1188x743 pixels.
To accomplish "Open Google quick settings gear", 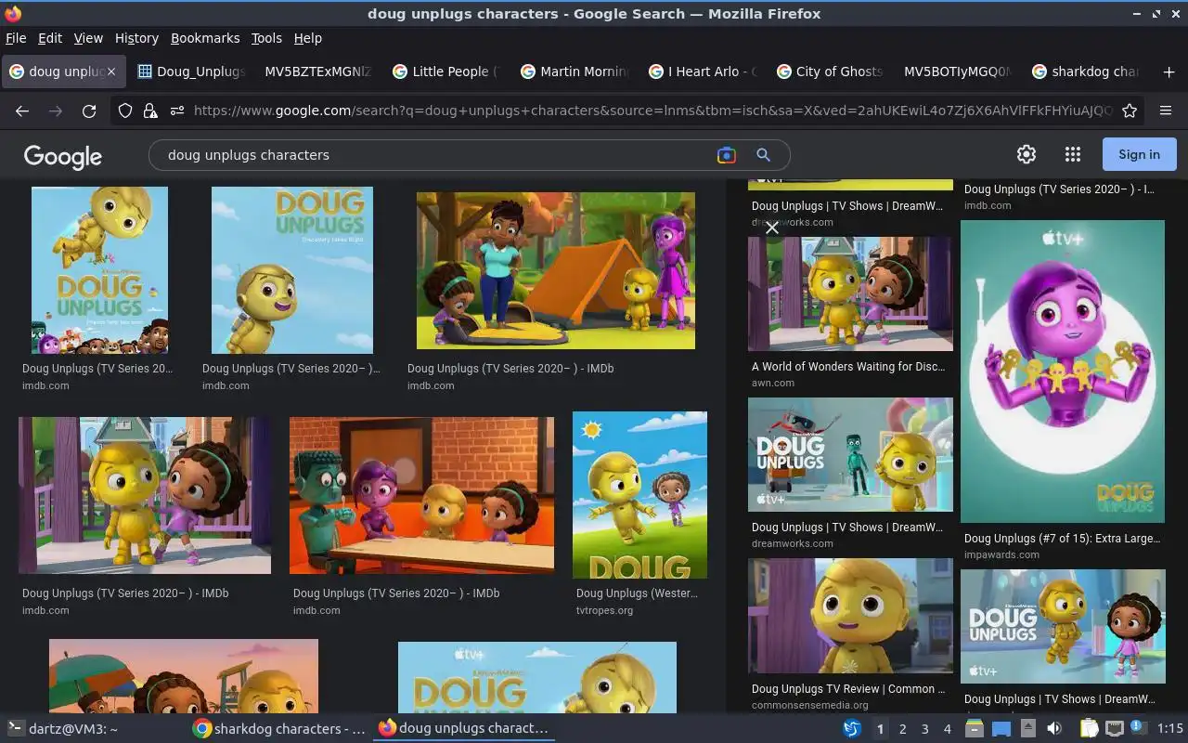I will (x=1027, y=154).
